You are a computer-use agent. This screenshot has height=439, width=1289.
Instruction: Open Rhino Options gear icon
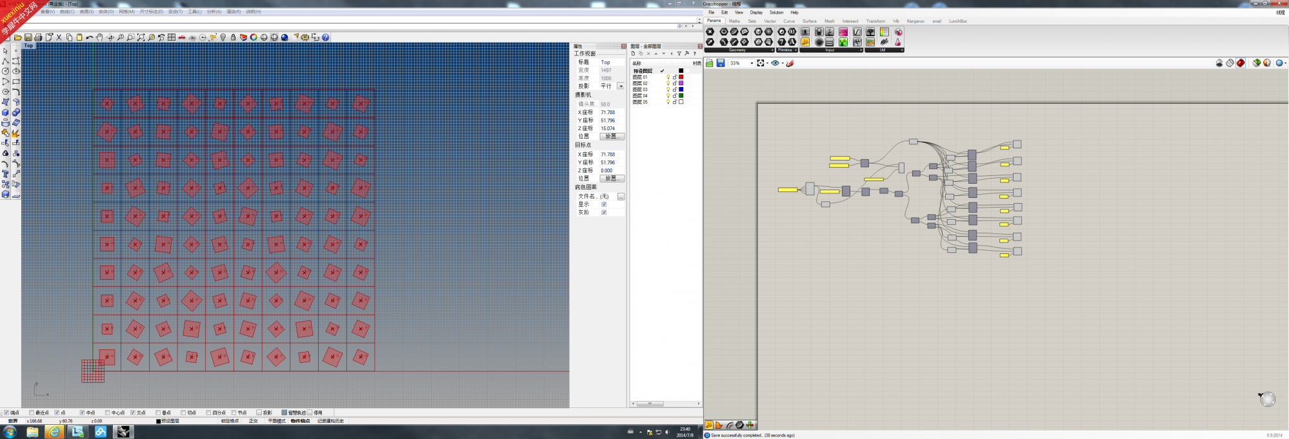pyautogui.click(x=305, y=37)
